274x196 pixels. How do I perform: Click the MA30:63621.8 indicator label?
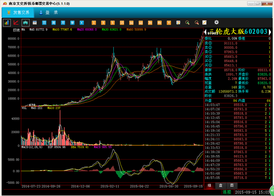tap(112, 30)
